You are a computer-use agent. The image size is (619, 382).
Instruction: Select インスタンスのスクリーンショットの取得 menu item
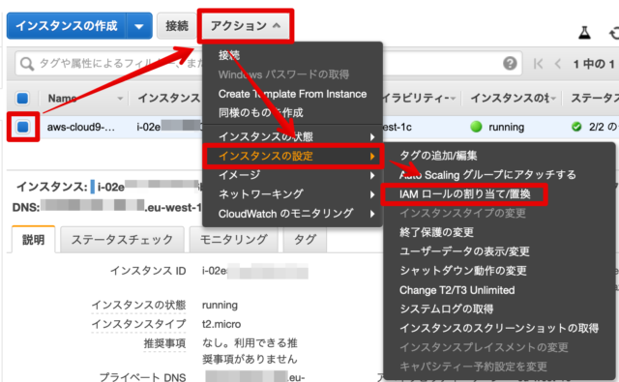499,328
